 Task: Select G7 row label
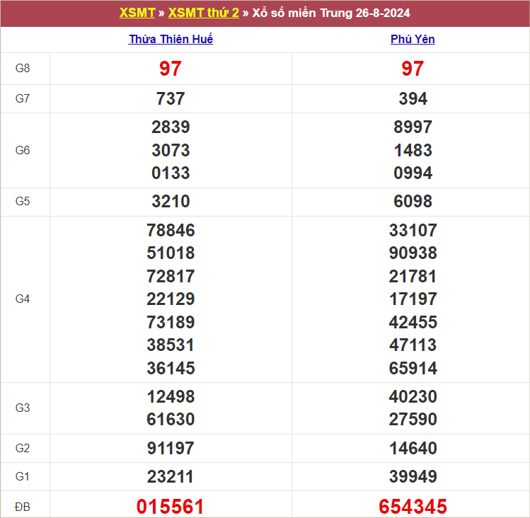tap(23, 99)
